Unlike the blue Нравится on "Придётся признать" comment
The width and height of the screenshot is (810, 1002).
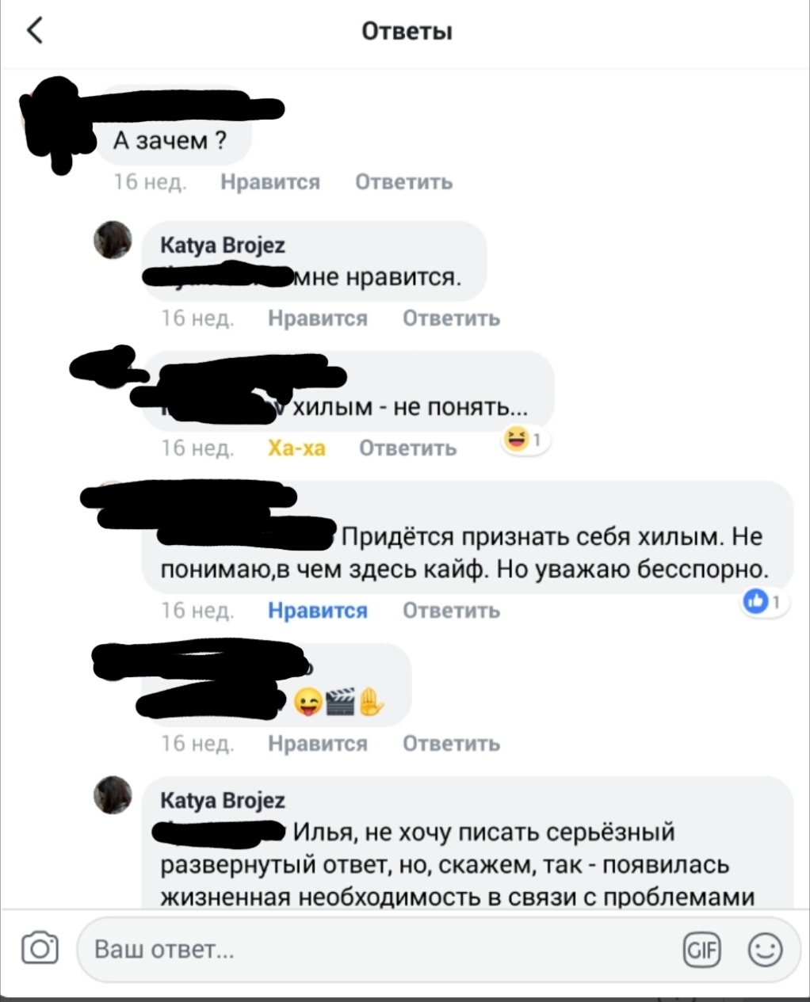(318, 611)
